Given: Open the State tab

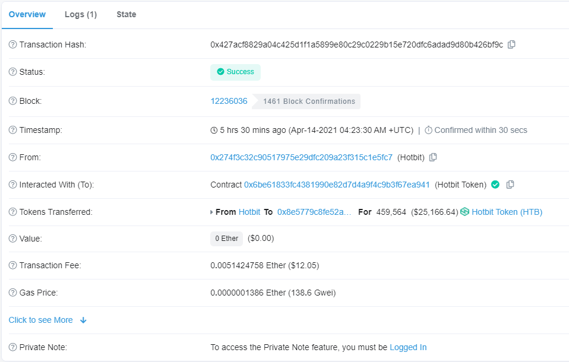Looking at the screenshot, I should [126, 14].
